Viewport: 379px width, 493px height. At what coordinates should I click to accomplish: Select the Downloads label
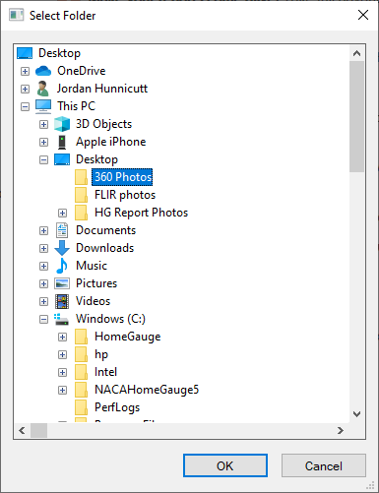105,248
